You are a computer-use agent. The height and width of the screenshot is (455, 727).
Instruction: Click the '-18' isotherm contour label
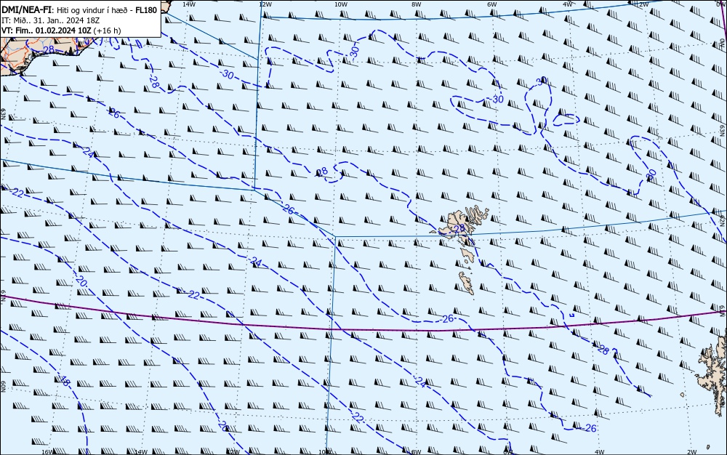[63, 381]
